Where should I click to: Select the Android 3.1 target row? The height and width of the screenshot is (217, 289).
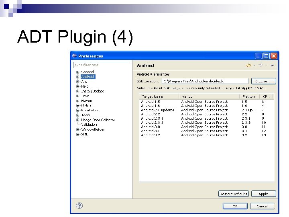pyautogui.click(x=207, y=131)
